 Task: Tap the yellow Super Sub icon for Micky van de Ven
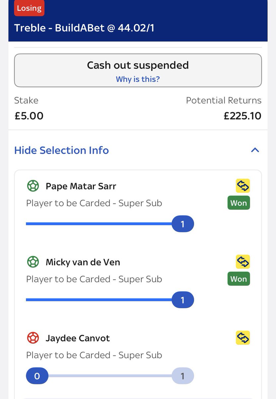(x=243, y=262)
